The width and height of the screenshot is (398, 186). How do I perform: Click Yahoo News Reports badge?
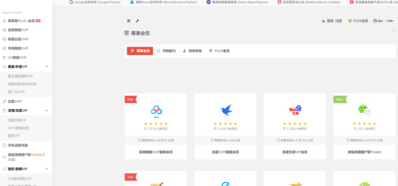(237, 2)
